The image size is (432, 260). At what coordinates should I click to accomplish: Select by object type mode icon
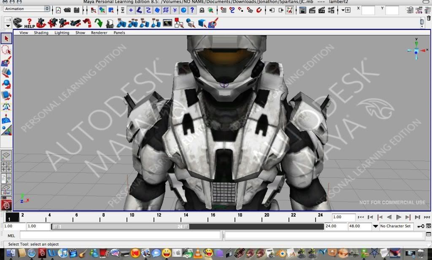(x=102, y=10)
